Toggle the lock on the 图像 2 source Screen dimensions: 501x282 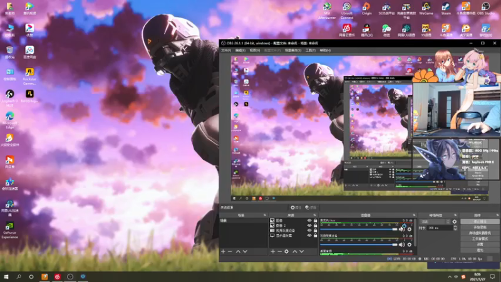tap(316, 226)
